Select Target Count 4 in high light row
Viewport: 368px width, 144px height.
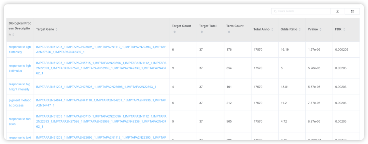click(x=173, y=87)
